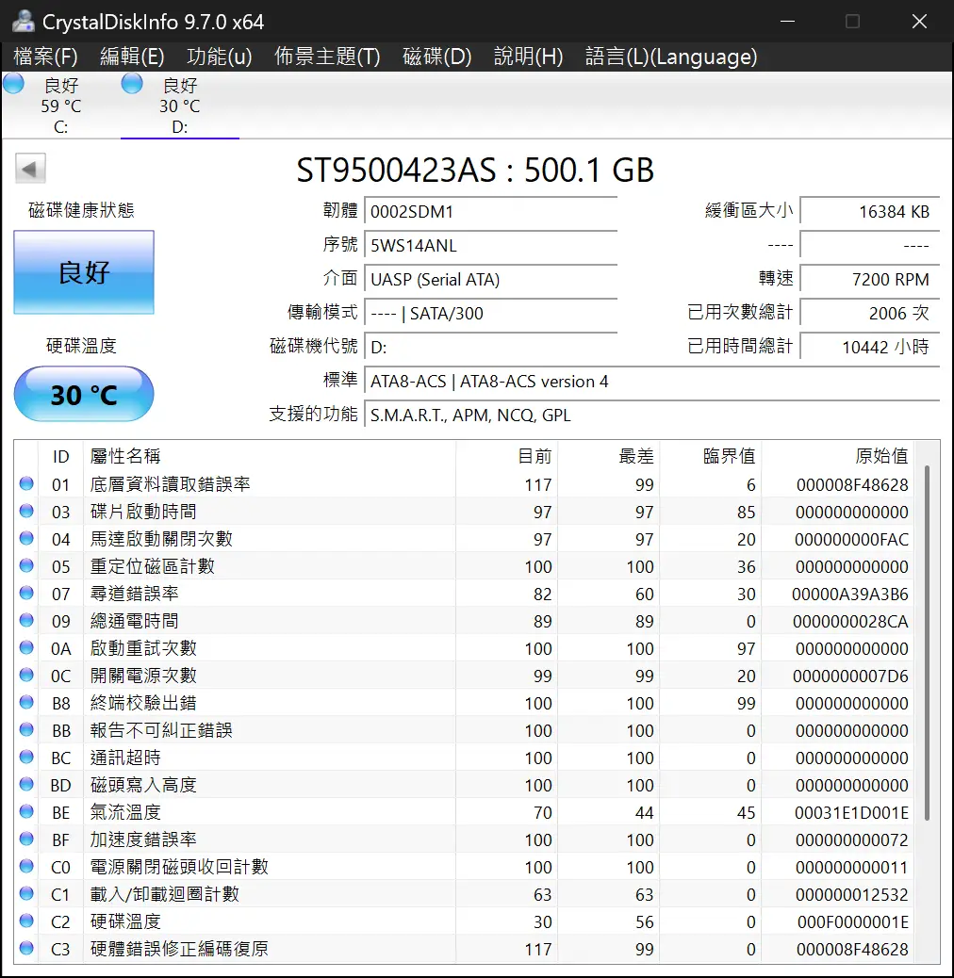Click the drive letter field D:
This screenshot has width=954, height=978.
point(490,347)
